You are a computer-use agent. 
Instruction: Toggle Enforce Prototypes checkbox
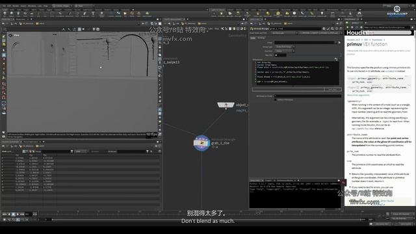(x=276, y=99)
